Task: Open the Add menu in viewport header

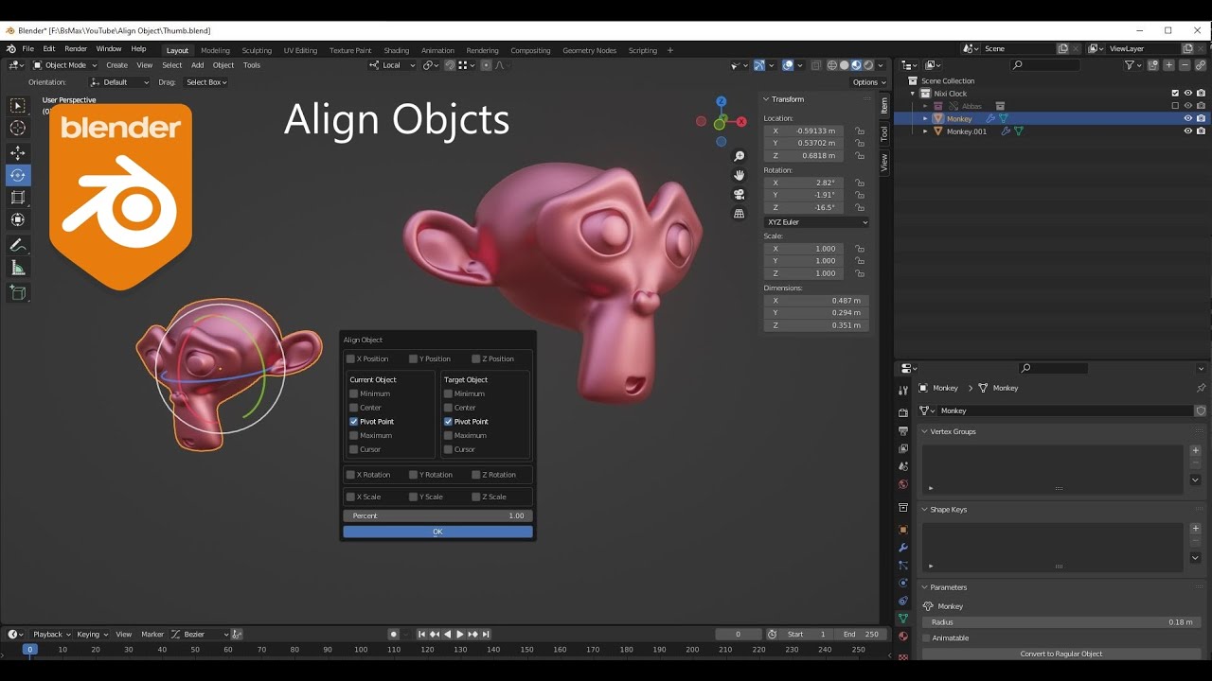Action: tap(197, 65)
